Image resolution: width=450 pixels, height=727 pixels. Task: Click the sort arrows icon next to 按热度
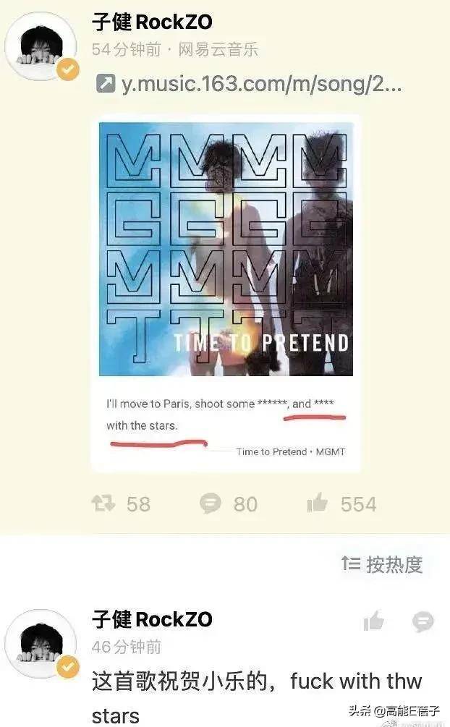[x=351, y=564]
